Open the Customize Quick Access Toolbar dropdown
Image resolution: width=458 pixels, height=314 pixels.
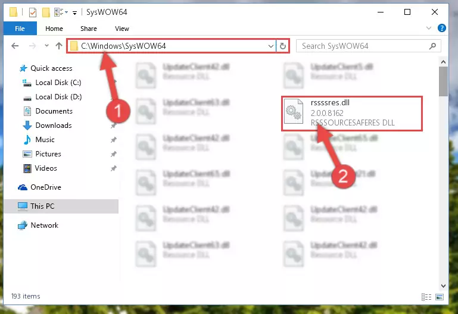pos(75,12)
